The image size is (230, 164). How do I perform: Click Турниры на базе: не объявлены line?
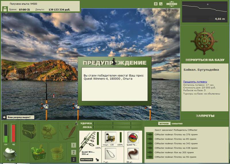click(x=202, y=94)
